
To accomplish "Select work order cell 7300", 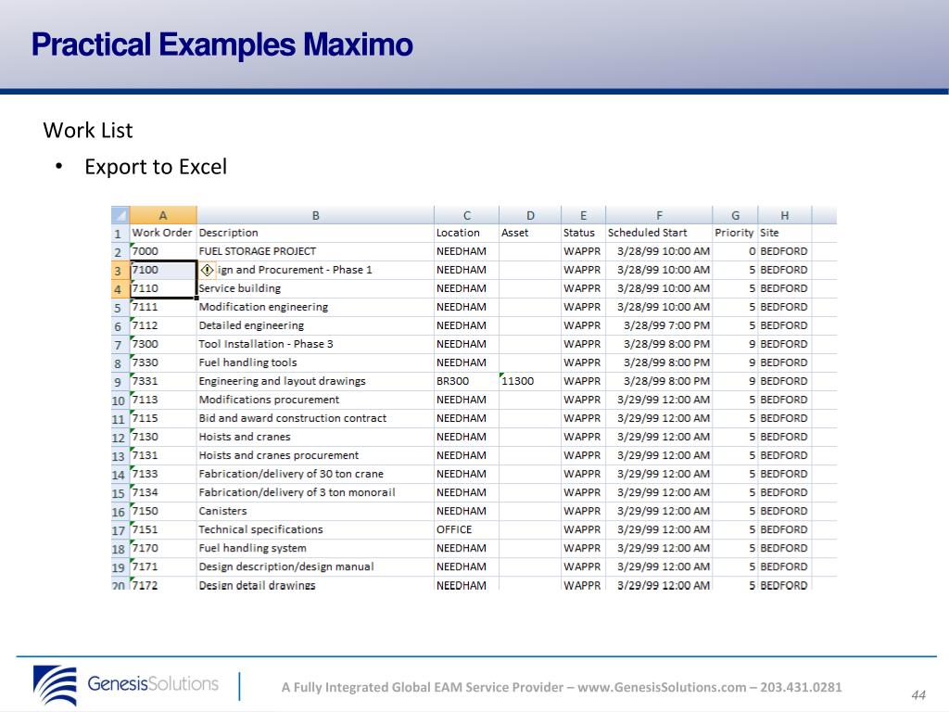I will (163, 345).
